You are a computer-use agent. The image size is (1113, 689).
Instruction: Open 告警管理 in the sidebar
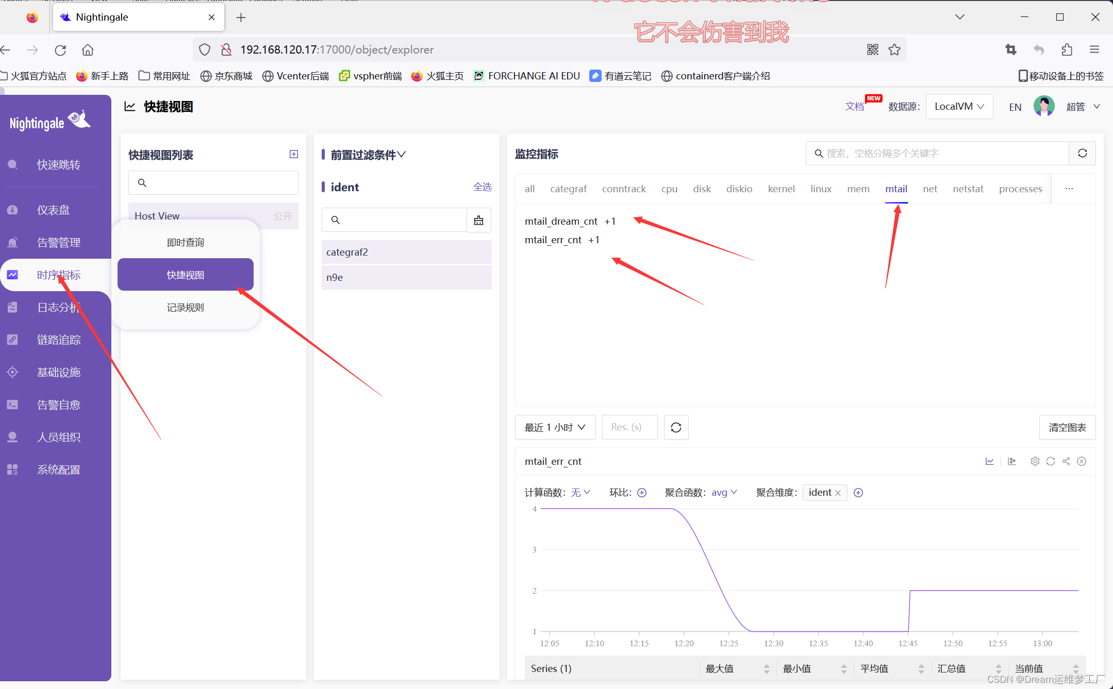pyautogui.click(x=58, y=242)
